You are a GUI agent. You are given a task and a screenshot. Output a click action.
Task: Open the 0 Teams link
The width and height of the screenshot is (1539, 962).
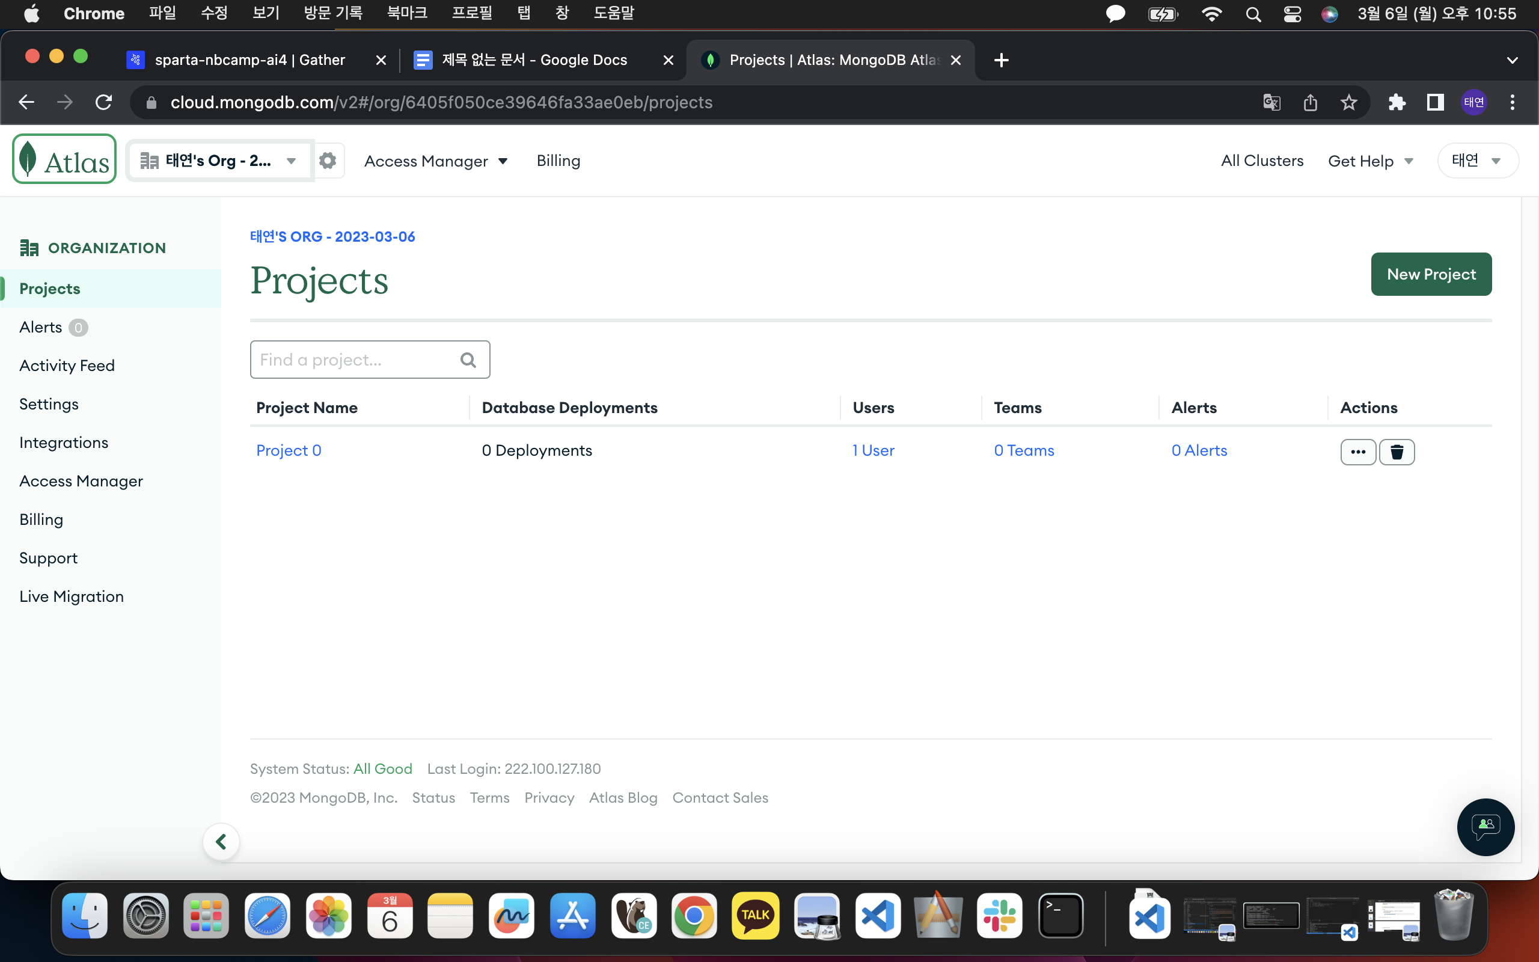coord(1024,450)
